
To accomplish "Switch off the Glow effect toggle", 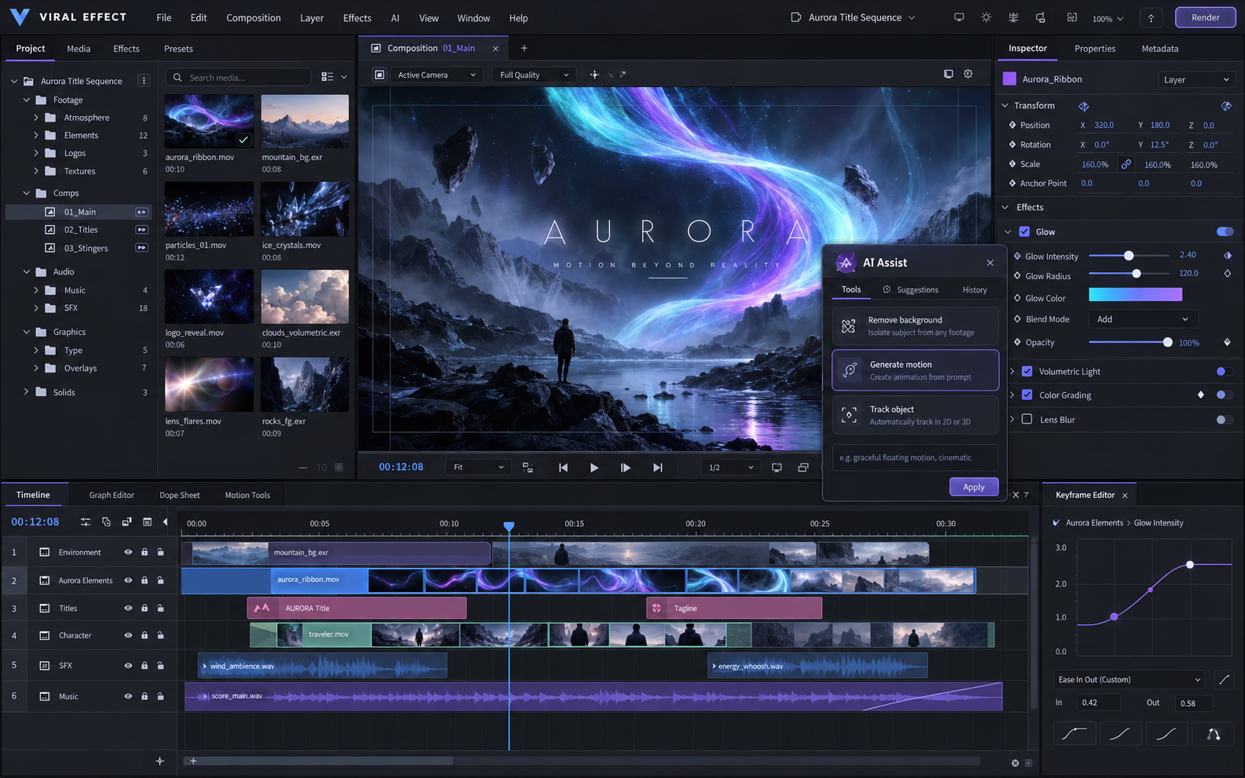I will [1225, 231].
